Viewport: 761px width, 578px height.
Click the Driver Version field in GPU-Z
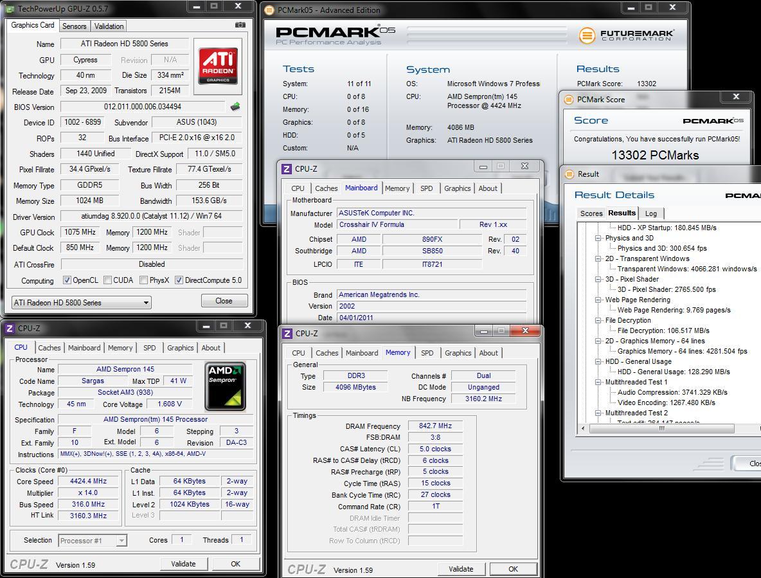pos(152,216)
